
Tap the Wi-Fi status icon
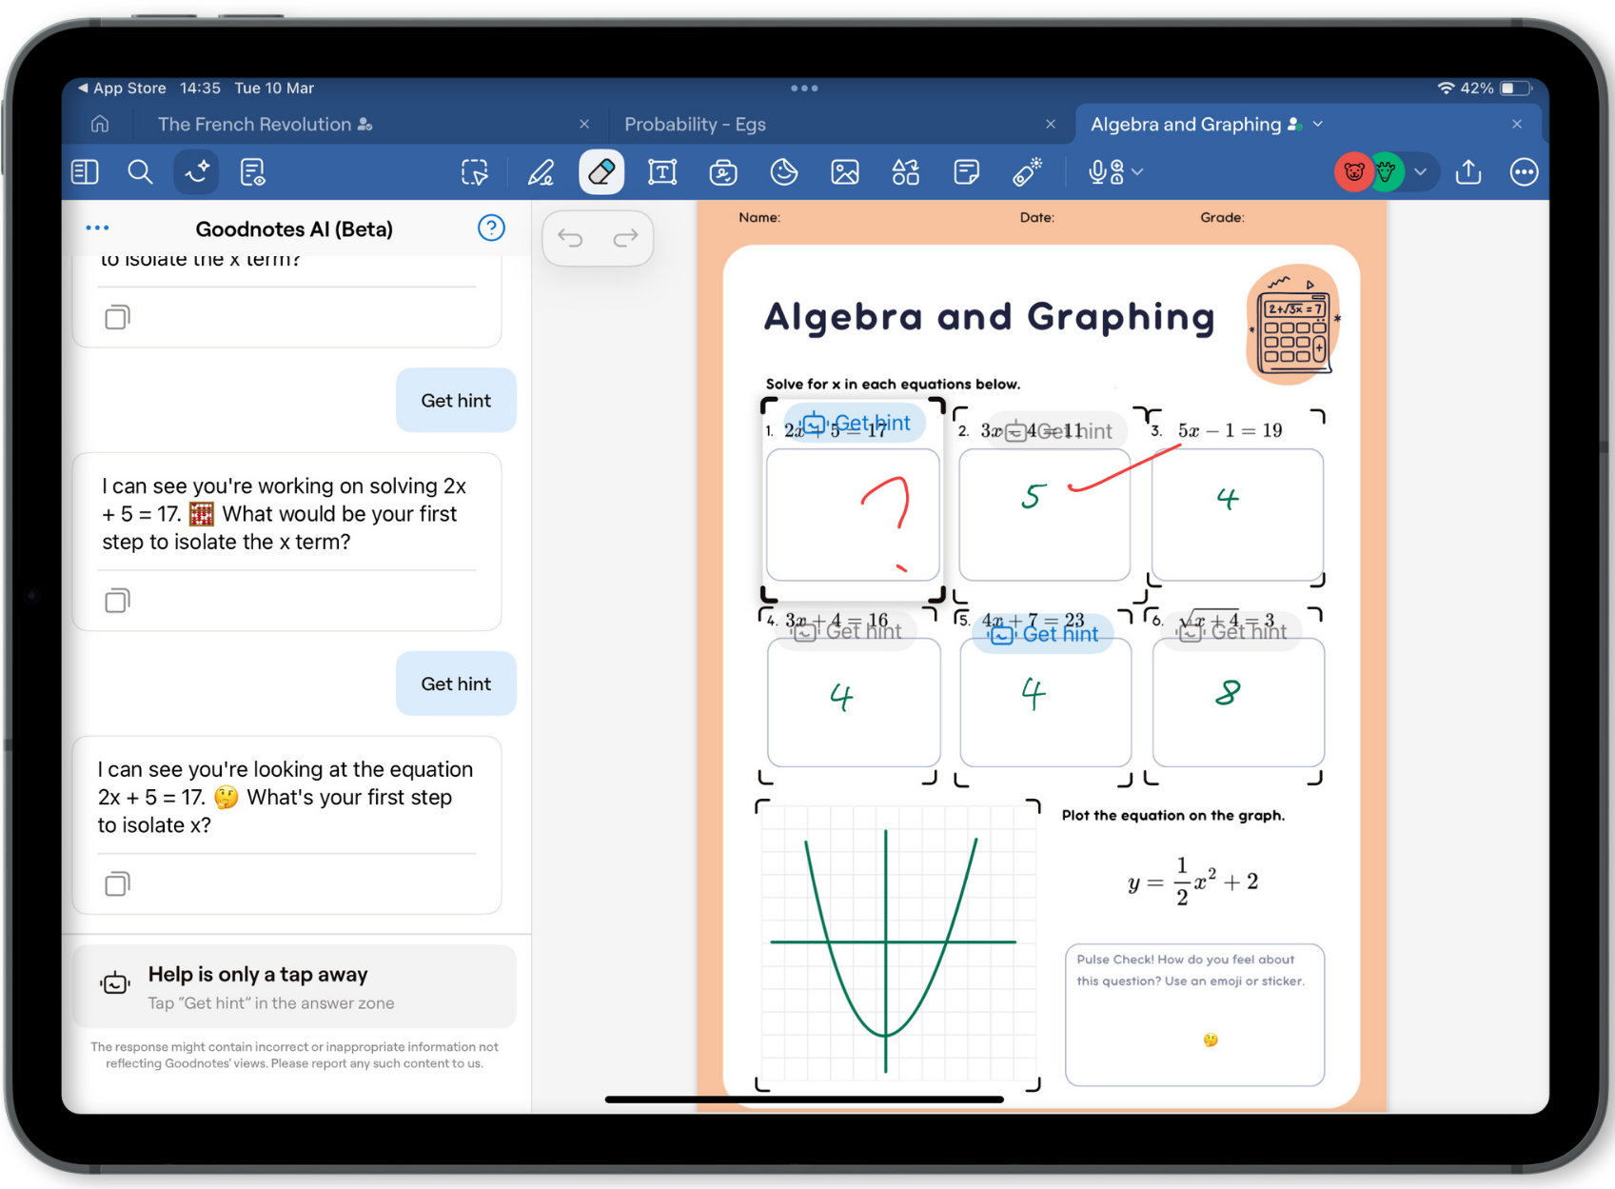coord(1446,88)
